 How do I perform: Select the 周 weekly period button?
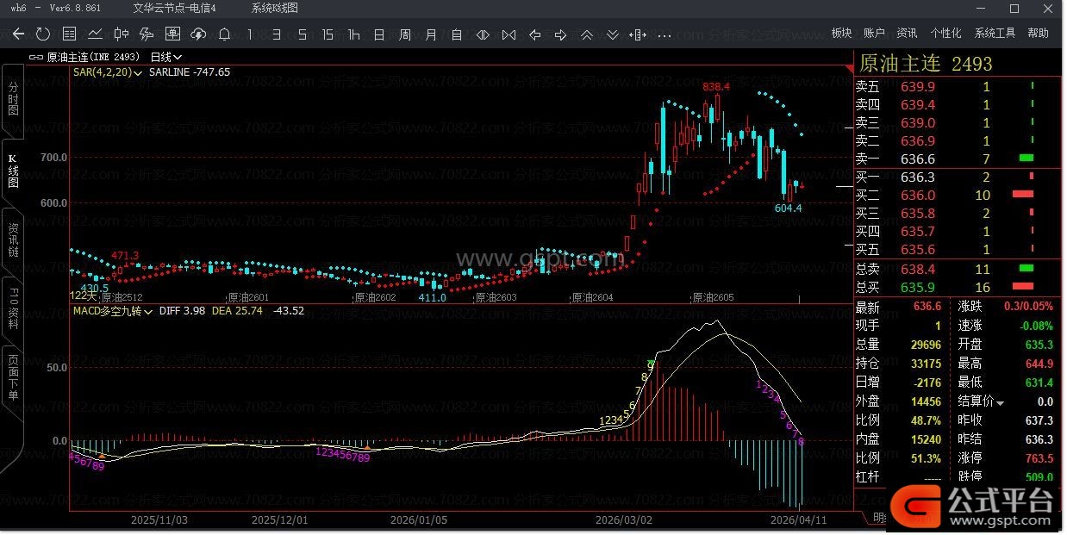pyautogui.click(x=405, y=34)
